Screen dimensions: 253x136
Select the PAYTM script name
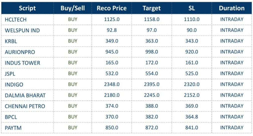(13, 128)
